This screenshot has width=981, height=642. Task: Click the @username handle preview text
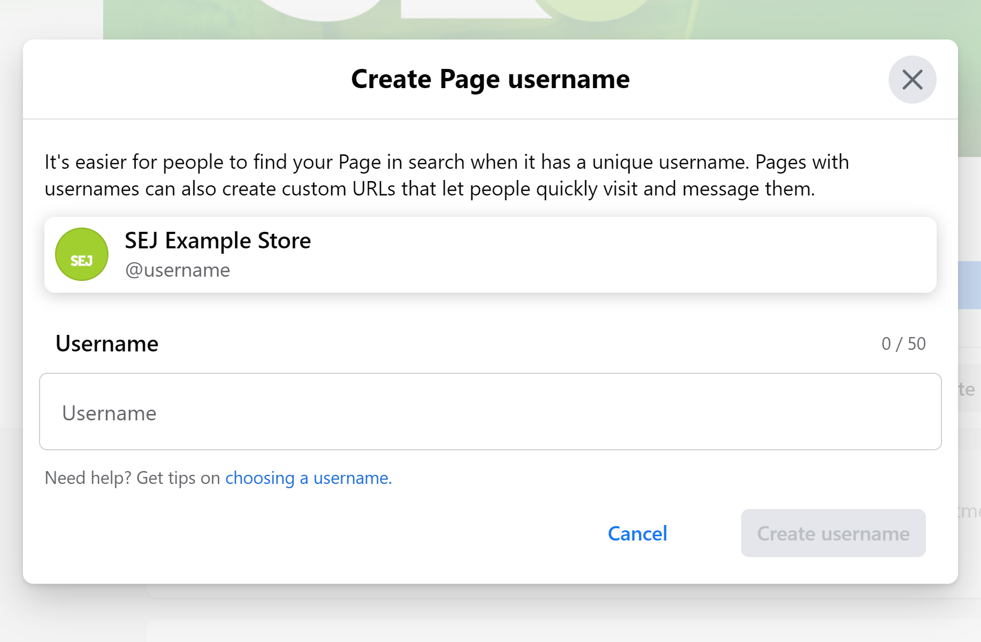point(178,270)
